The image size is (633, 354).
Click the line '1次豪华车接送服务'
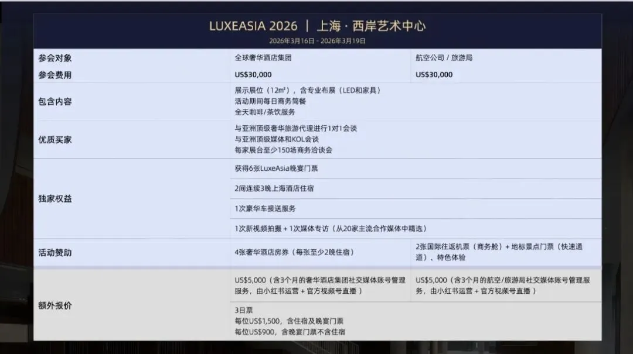point(266,208)
